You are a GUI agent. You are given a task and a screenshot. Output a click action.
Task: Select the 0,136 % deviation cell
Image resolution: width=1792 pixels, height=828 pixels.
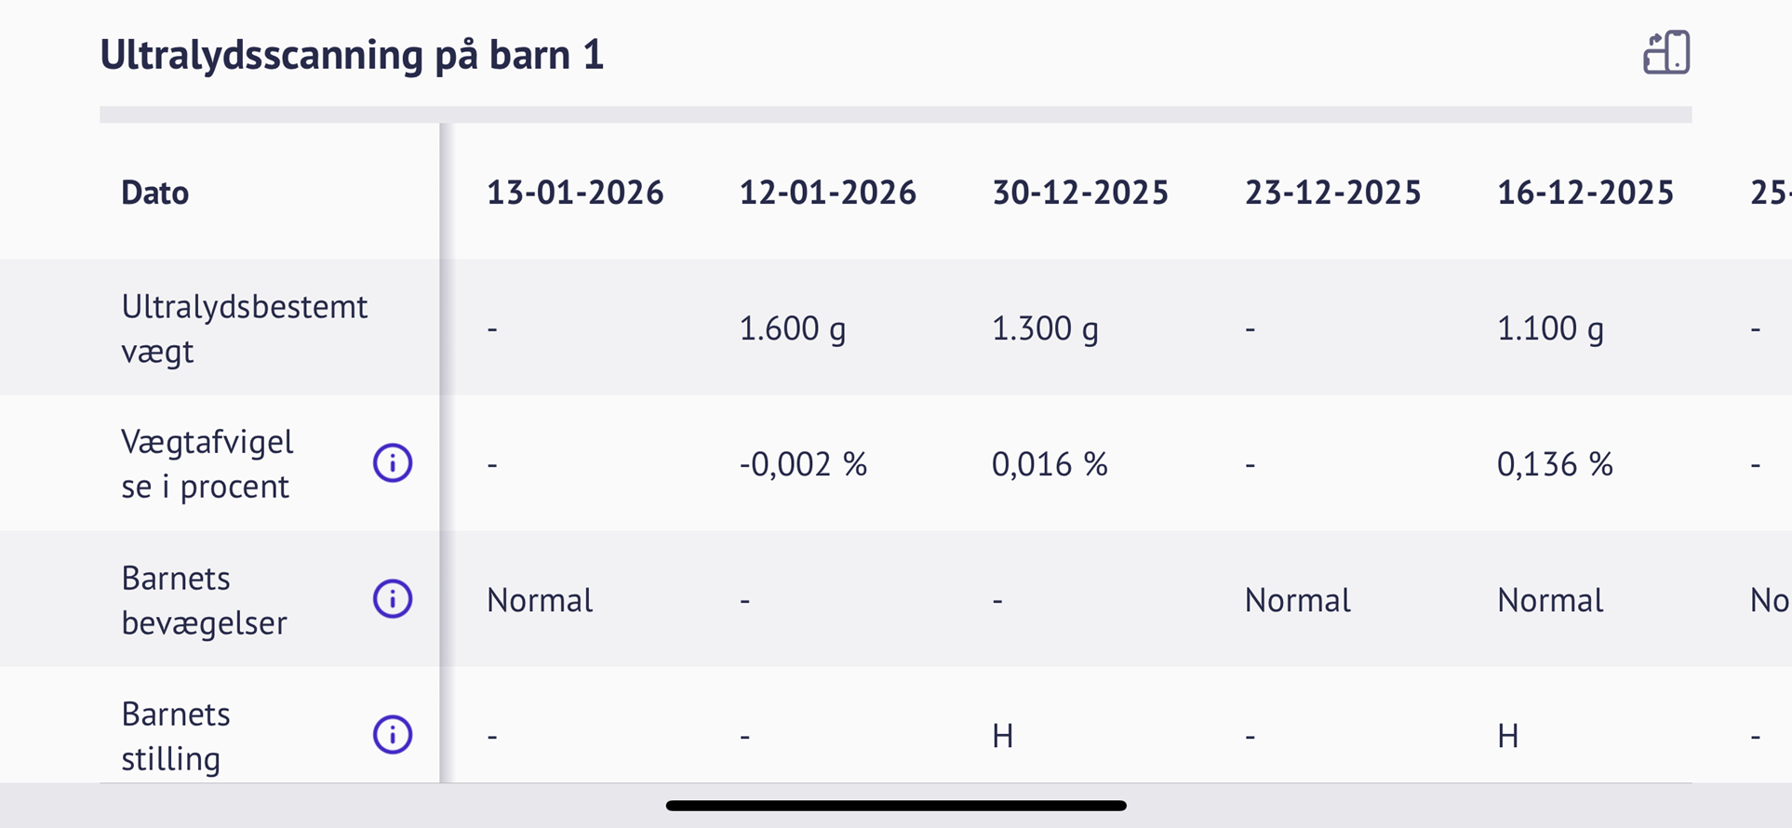click(1555, 464)
